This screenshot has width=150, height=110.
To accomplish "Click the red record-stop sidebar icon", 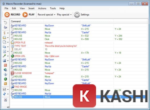I will [5, 65].
